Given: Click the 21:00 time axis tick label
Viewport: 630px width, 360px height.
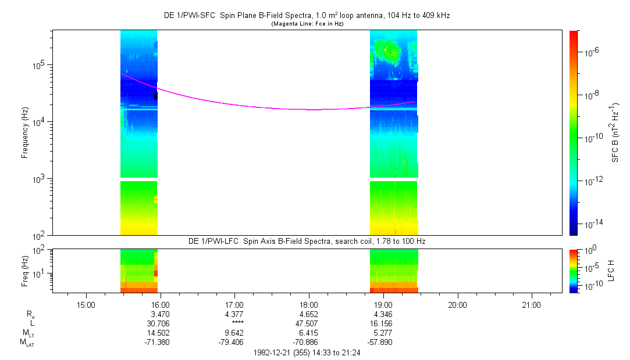Looking at the screenshot, I should click(531, 304).
